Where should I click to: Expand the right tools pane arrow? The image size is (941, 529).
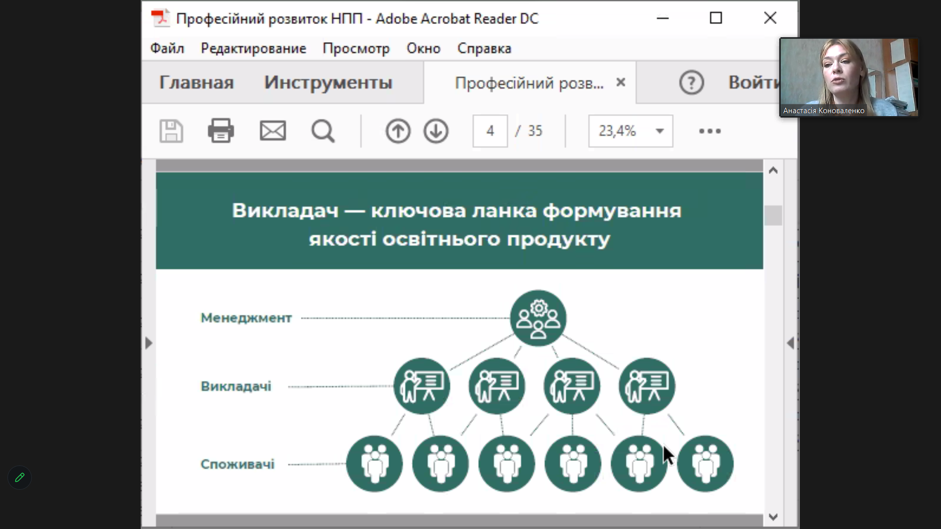790,343
